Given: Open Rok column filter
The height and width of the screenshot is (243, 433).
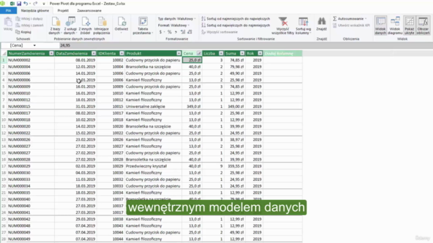Looking at the screenshot, I should 260,53.
